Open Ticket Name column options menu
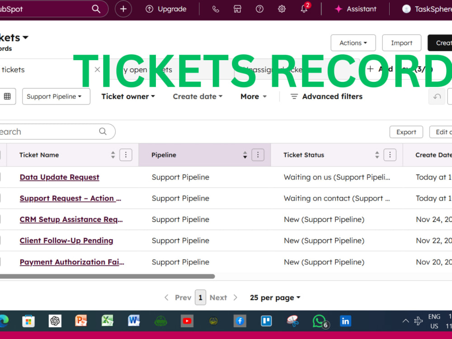This screenshot has width=452, height=339. pos(126,155)
